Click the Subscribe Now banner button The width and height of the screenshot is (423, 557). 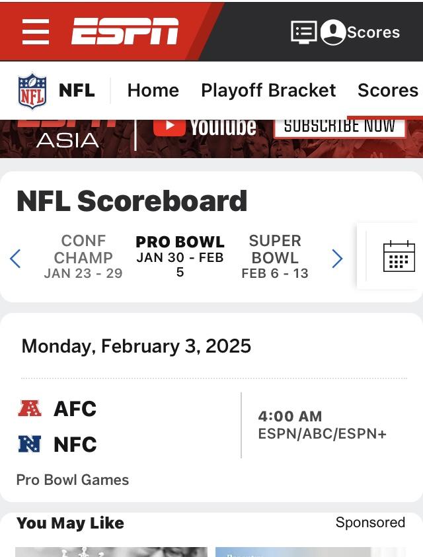[340, 127]
